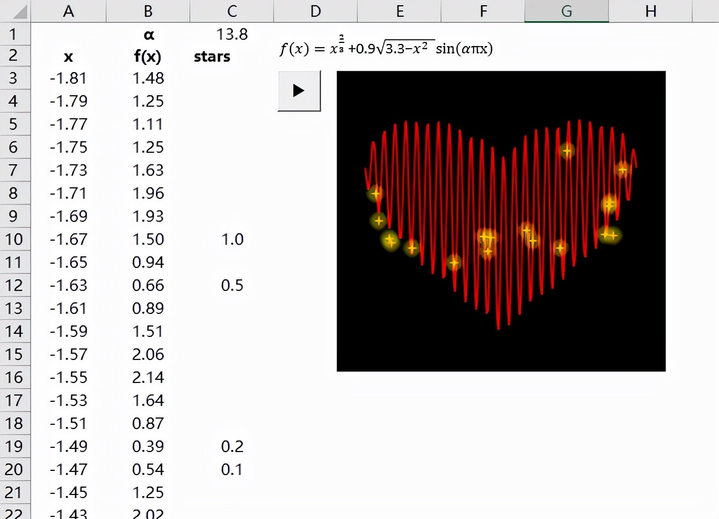Select row 21 header
Viewport: 719px width, 519px height.
coord(15,492)
